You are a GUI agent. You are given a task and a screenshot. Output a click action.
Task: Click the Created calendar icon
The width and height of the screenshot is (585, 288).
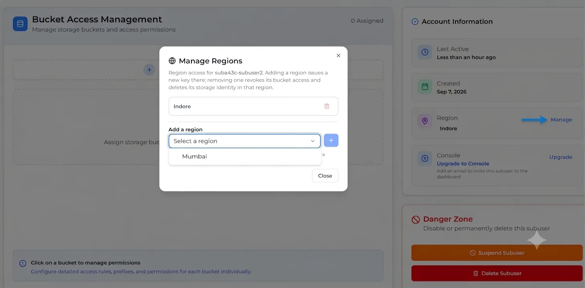[425, 87]
